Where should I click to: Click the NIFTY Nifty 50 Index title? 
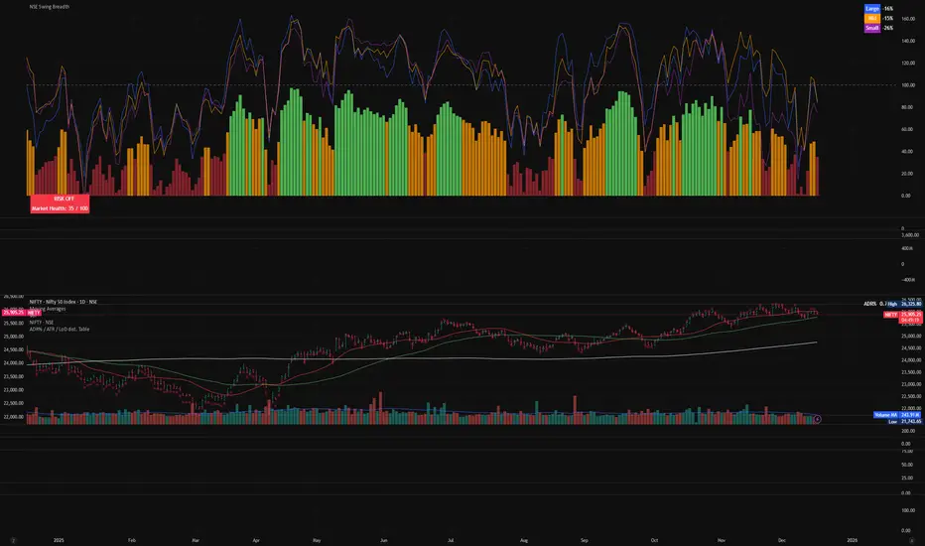point(64,302)
